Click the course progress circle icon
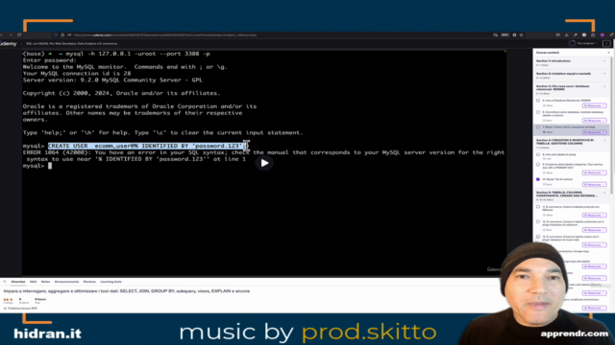This screenshot has height=345, width=615. click(572, 43)
